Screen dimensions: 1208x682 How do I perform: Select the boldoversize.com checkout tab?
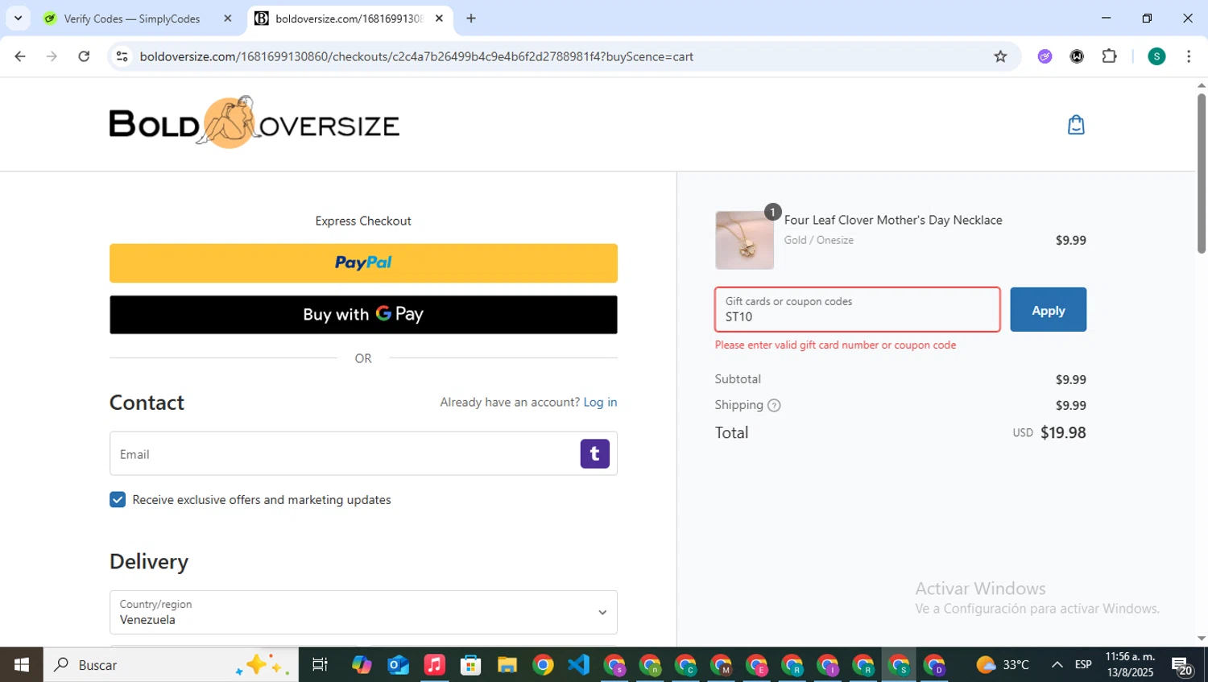point(350,19)
